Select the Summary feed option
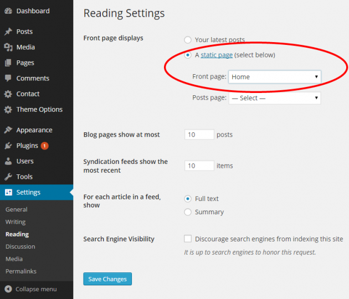Image resolution: width=349 pixels, height=299 pixels. pos(188,212)
